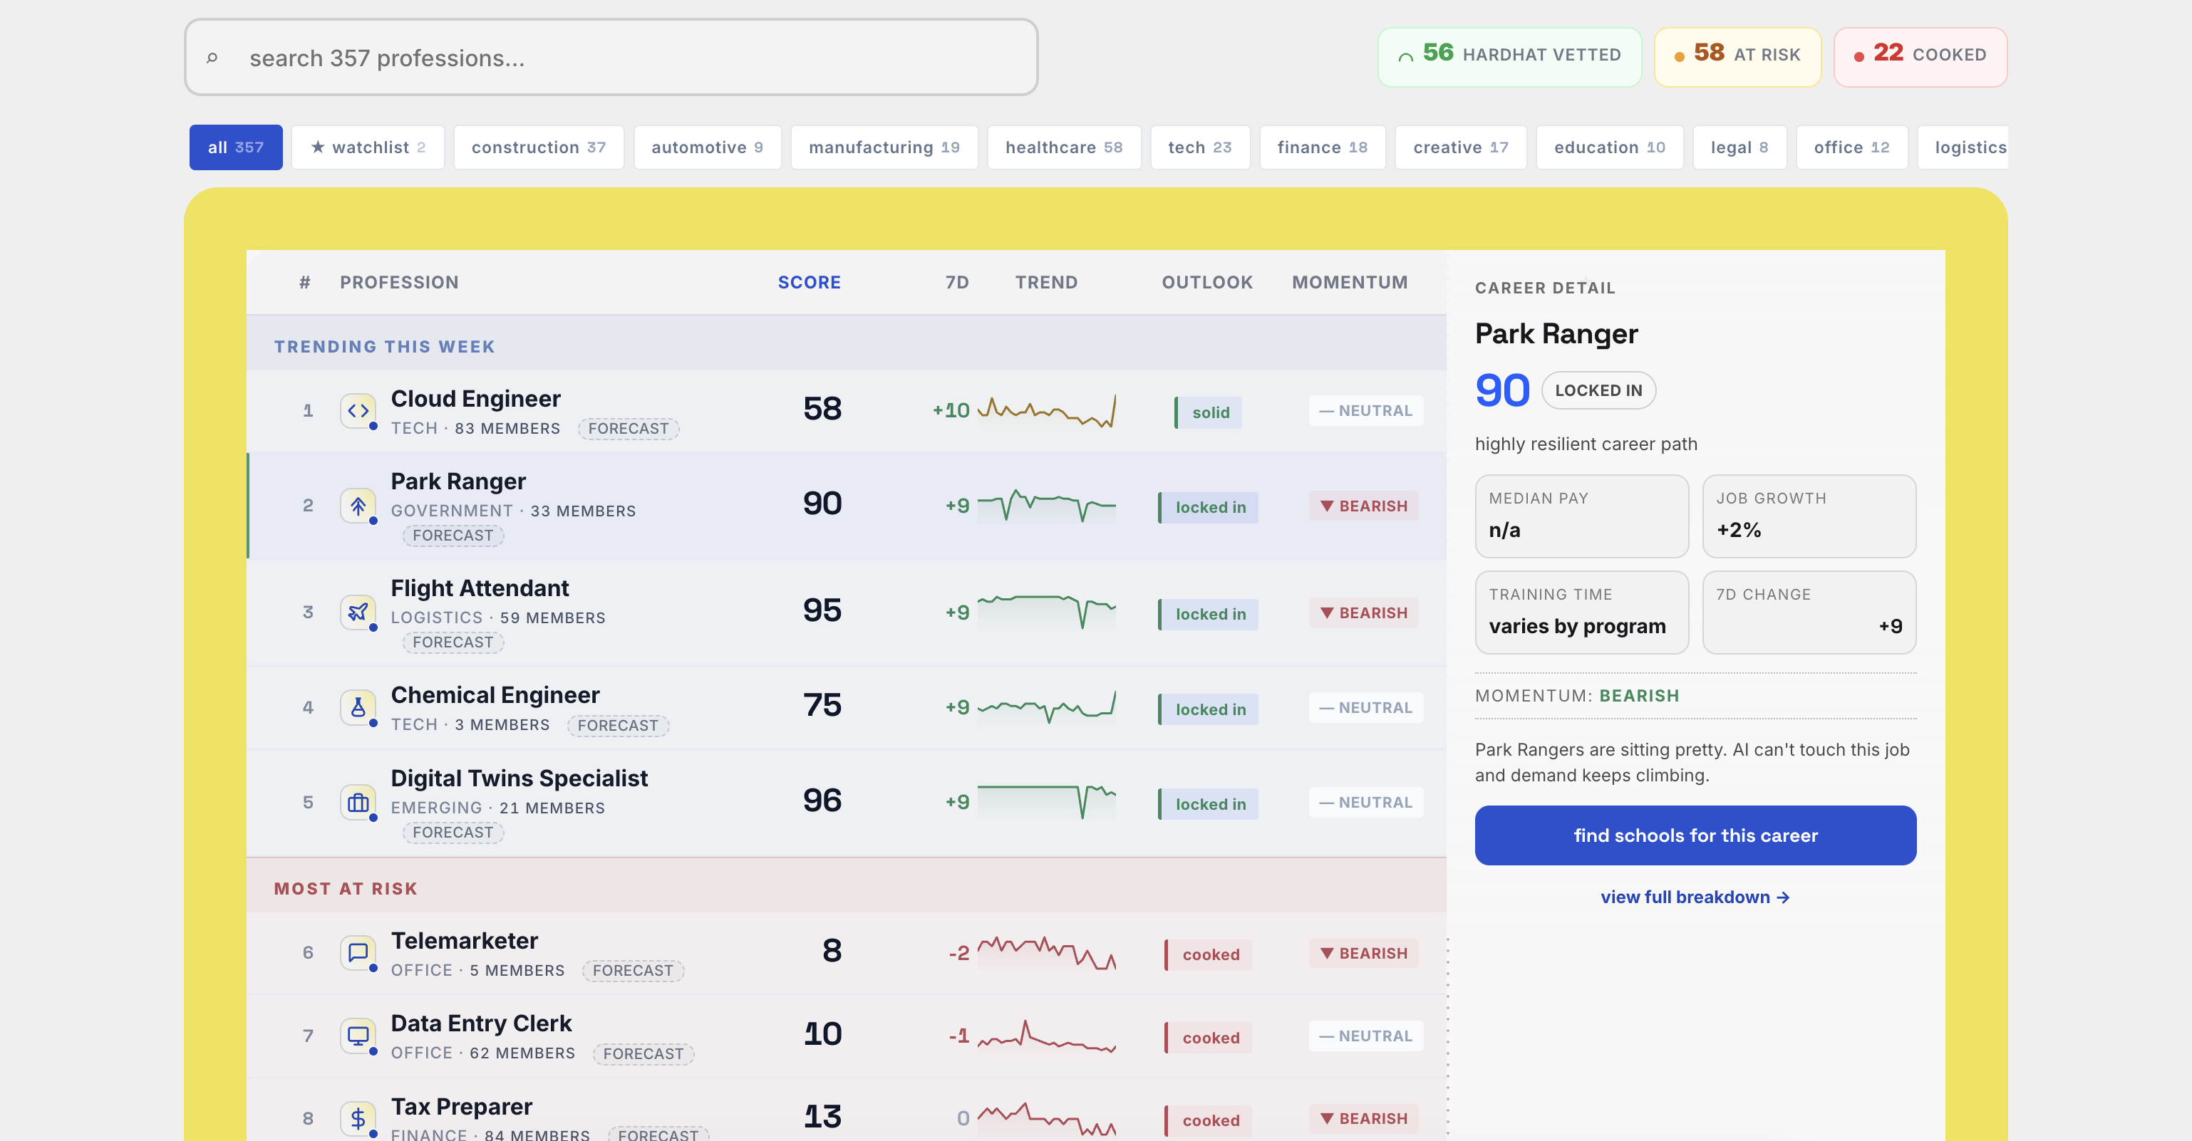The width and height of the screenshot is (2192, 1141).
Task: Click the Telemarketer chat bubble icon
Action: pyautogui.click(x=358, y=952)
